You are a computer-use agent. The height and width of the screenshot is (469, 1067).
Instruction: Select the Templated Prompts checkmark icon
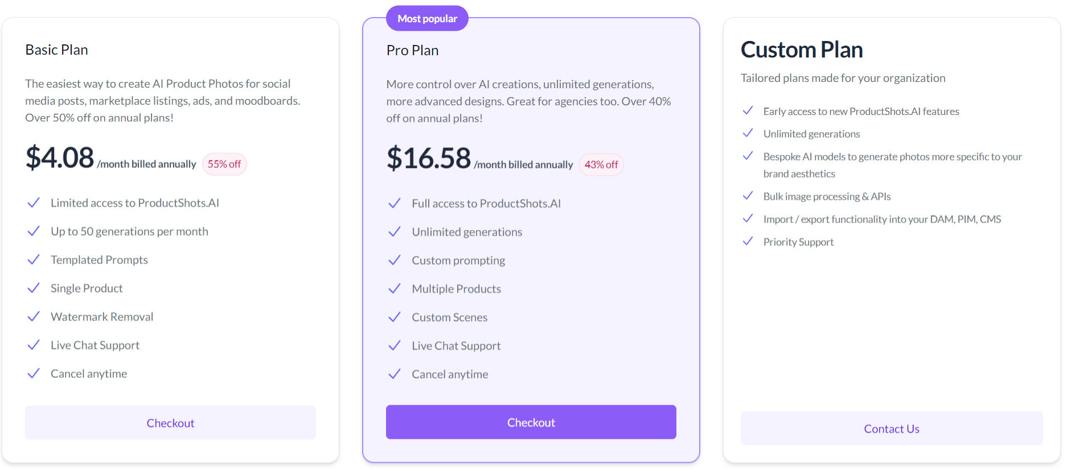(34, 259)
